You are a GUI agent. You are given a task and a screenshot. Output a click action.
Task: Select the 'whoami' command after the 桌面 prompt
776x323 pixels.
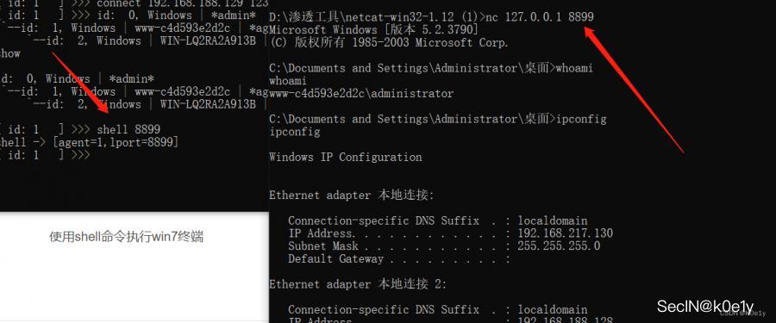click(x=574, y=68)
